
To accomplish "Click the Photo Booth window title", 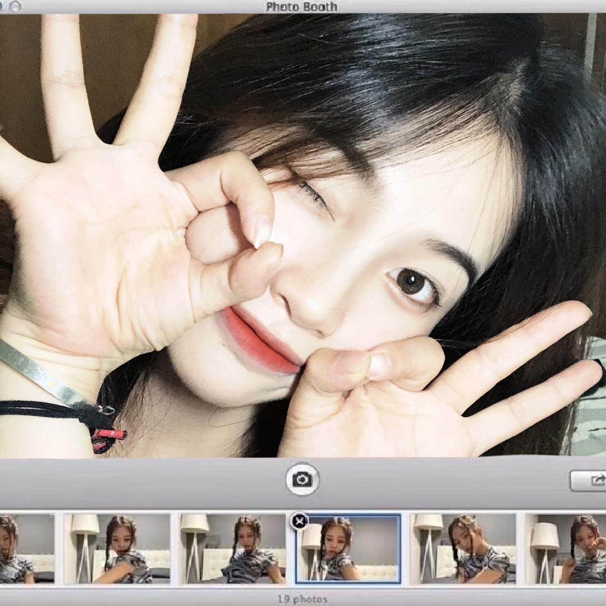I will 301,7.
